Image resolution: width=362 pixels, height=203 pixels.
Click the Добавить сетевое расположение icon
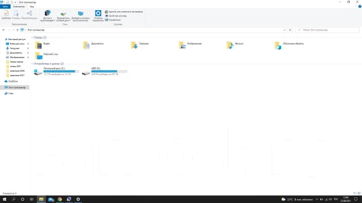coord(80,16)
